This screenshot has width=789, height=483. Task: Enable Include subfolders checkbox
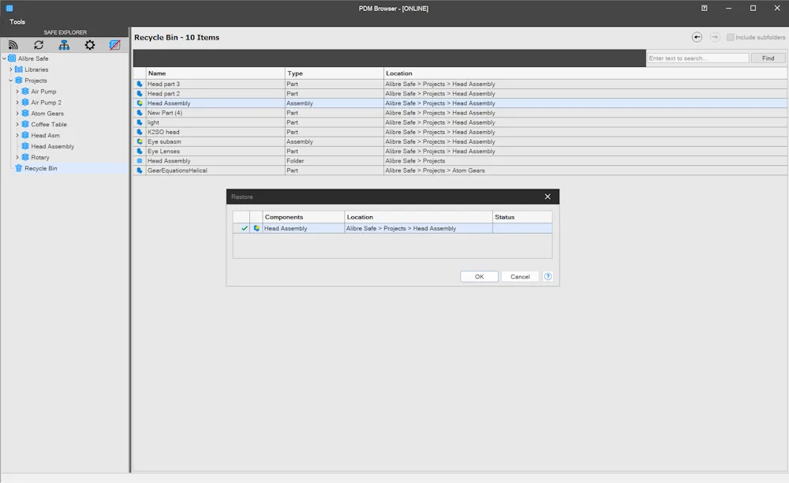(730, 37)
